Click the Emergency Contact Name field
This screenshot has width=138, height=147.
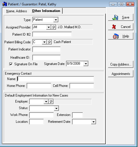(x=55, y=79)
